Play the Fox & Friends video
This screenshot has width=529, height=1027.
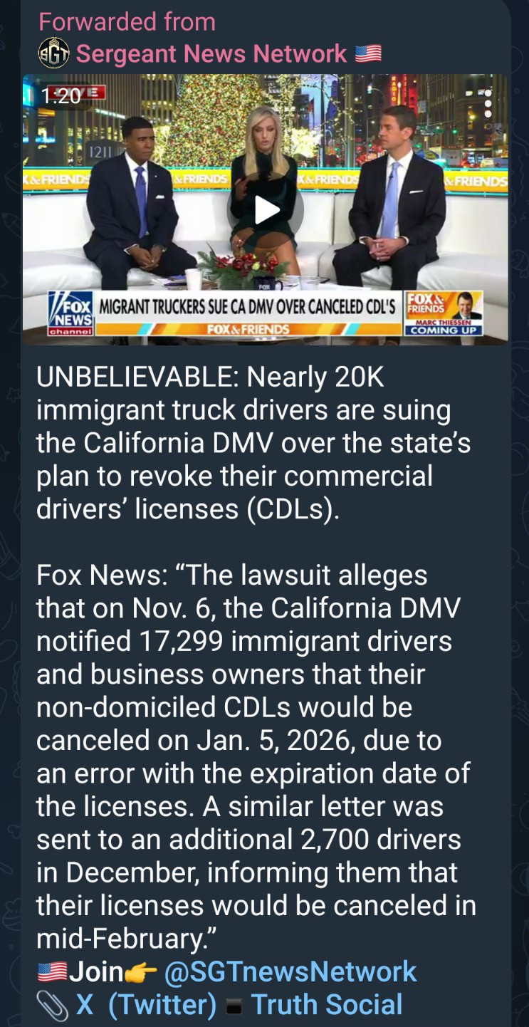click(265, 210)
